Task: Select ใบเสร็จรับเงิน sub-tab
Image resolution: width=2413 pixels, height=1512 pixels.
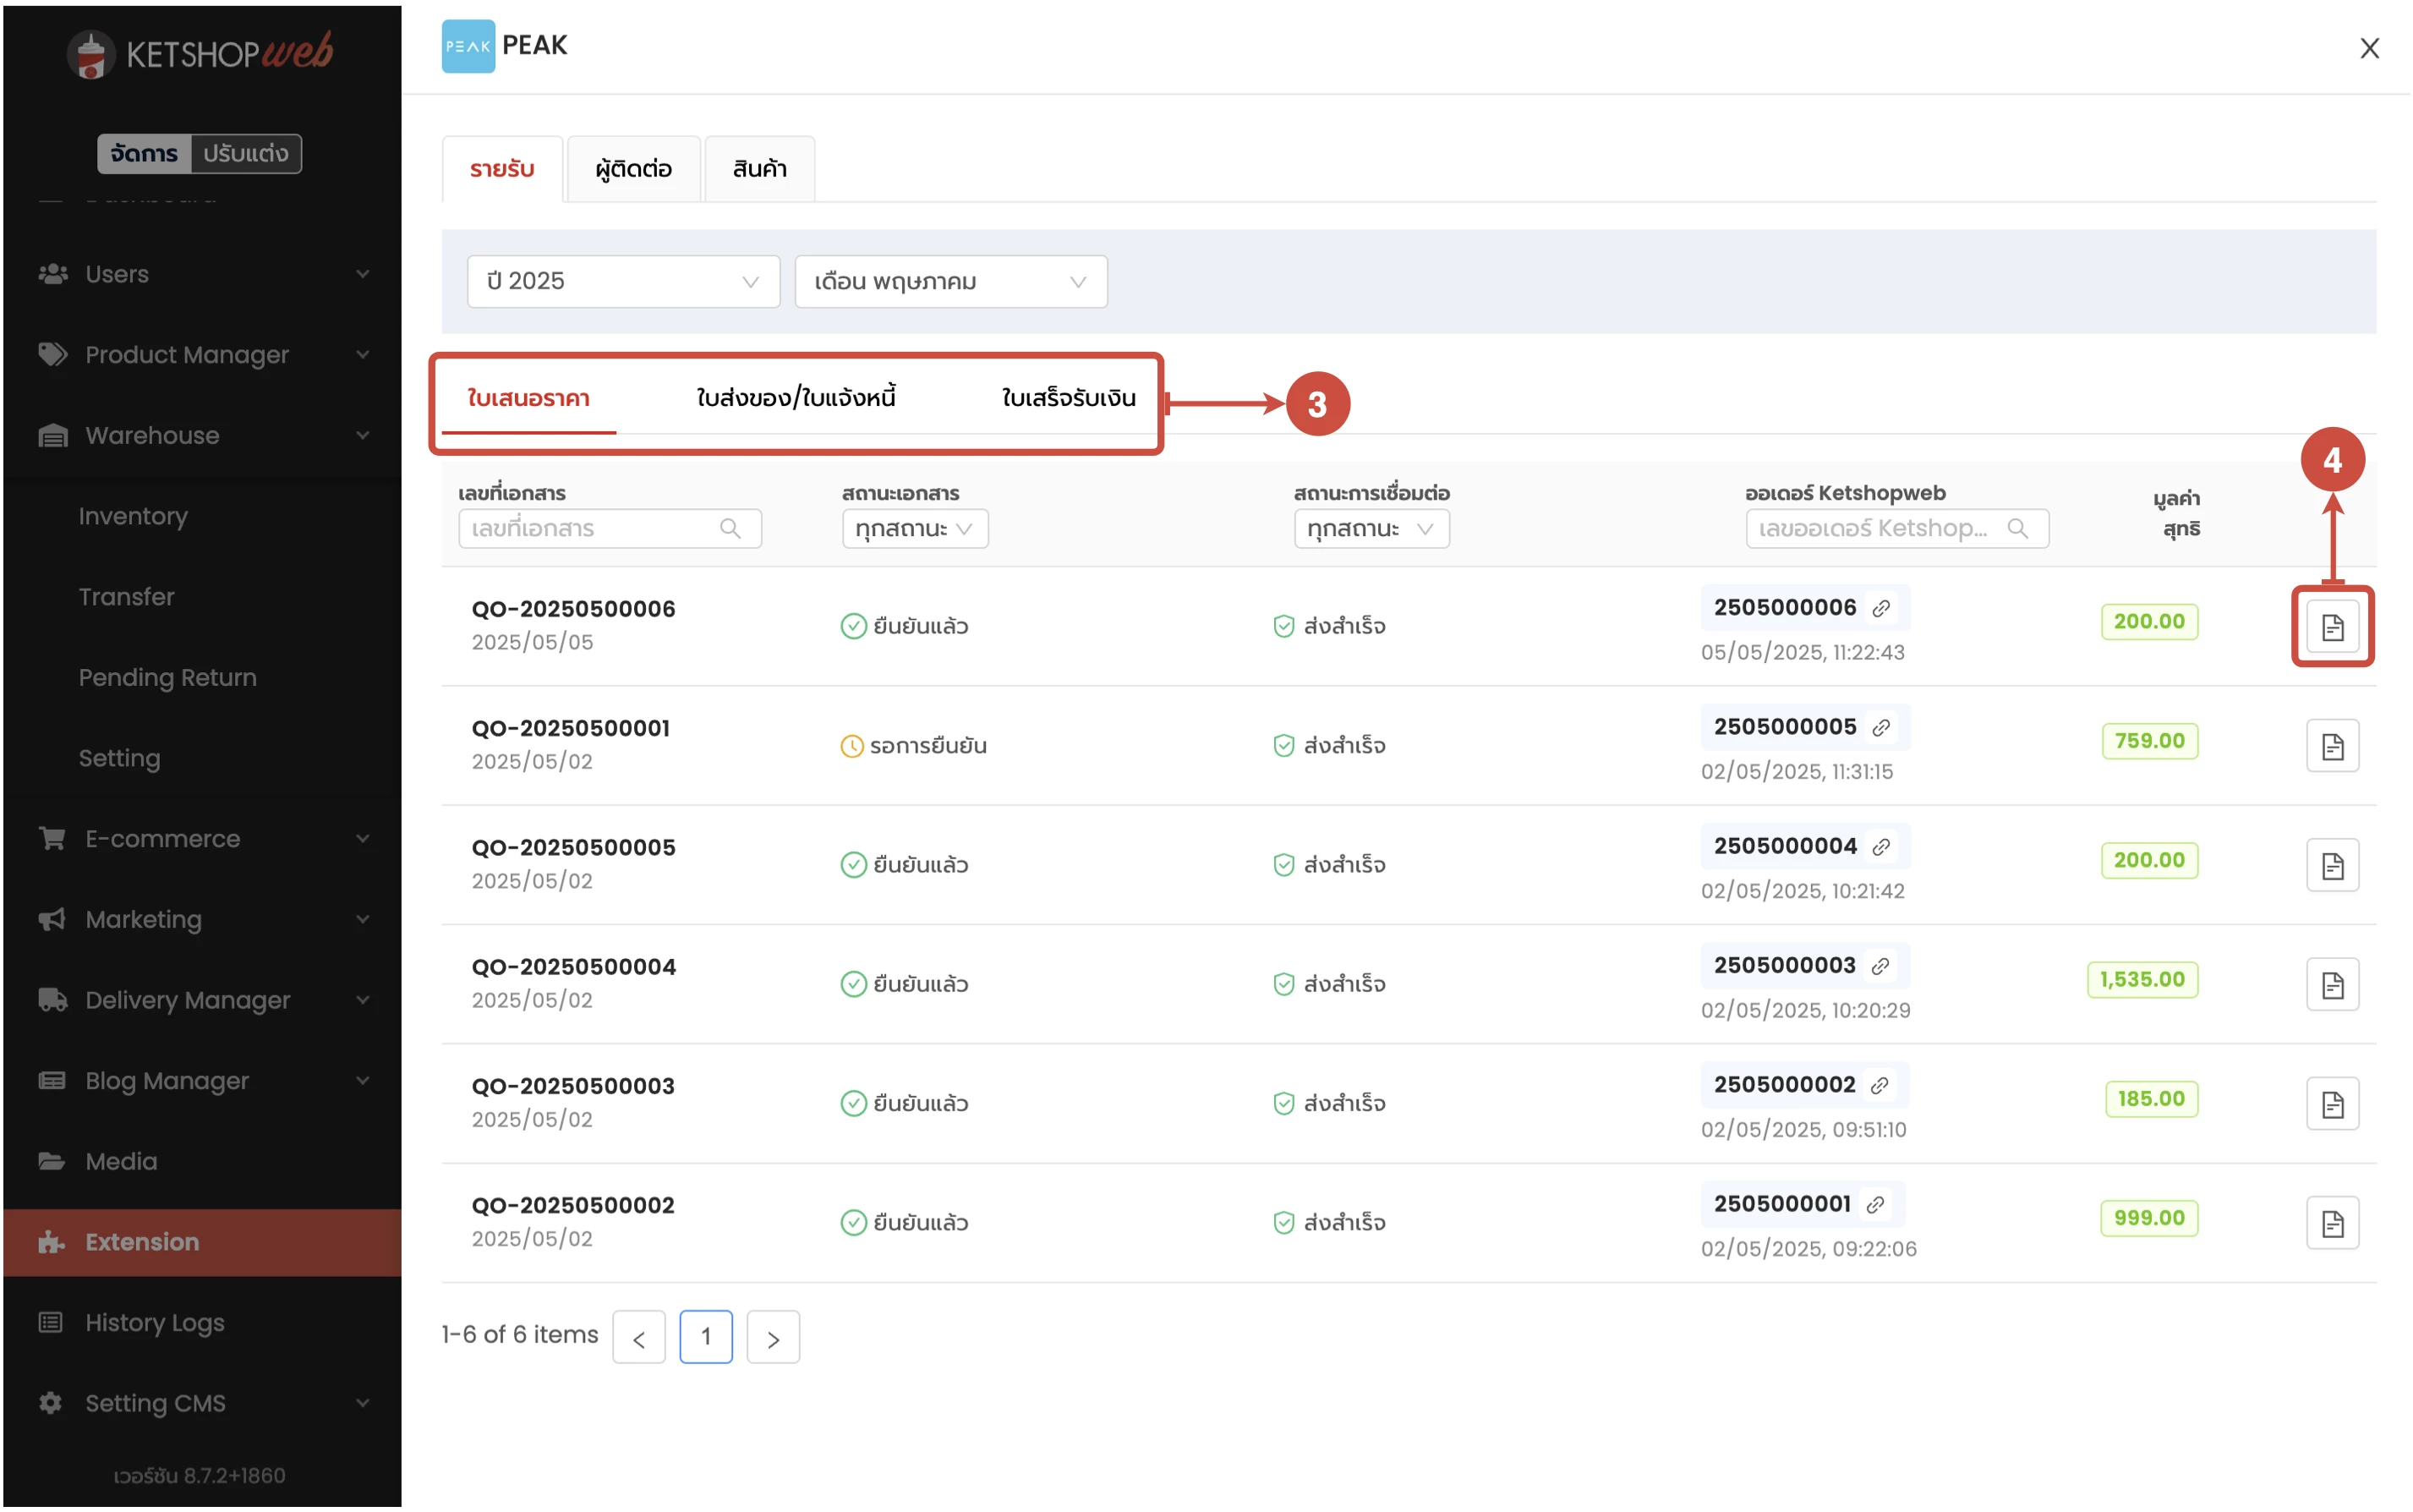Action: [1068, 398]
